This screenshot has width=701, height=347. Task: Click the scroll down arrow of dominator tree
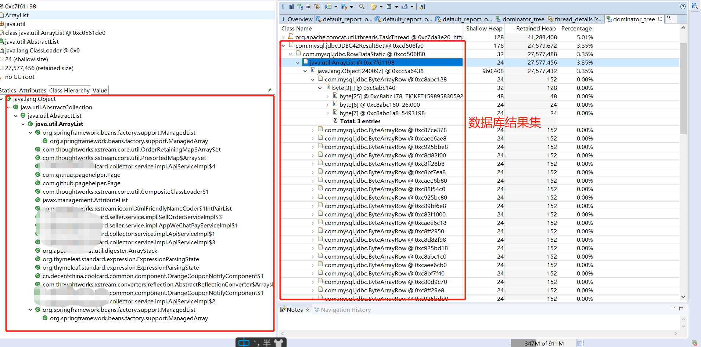click(x=683, y=297)
